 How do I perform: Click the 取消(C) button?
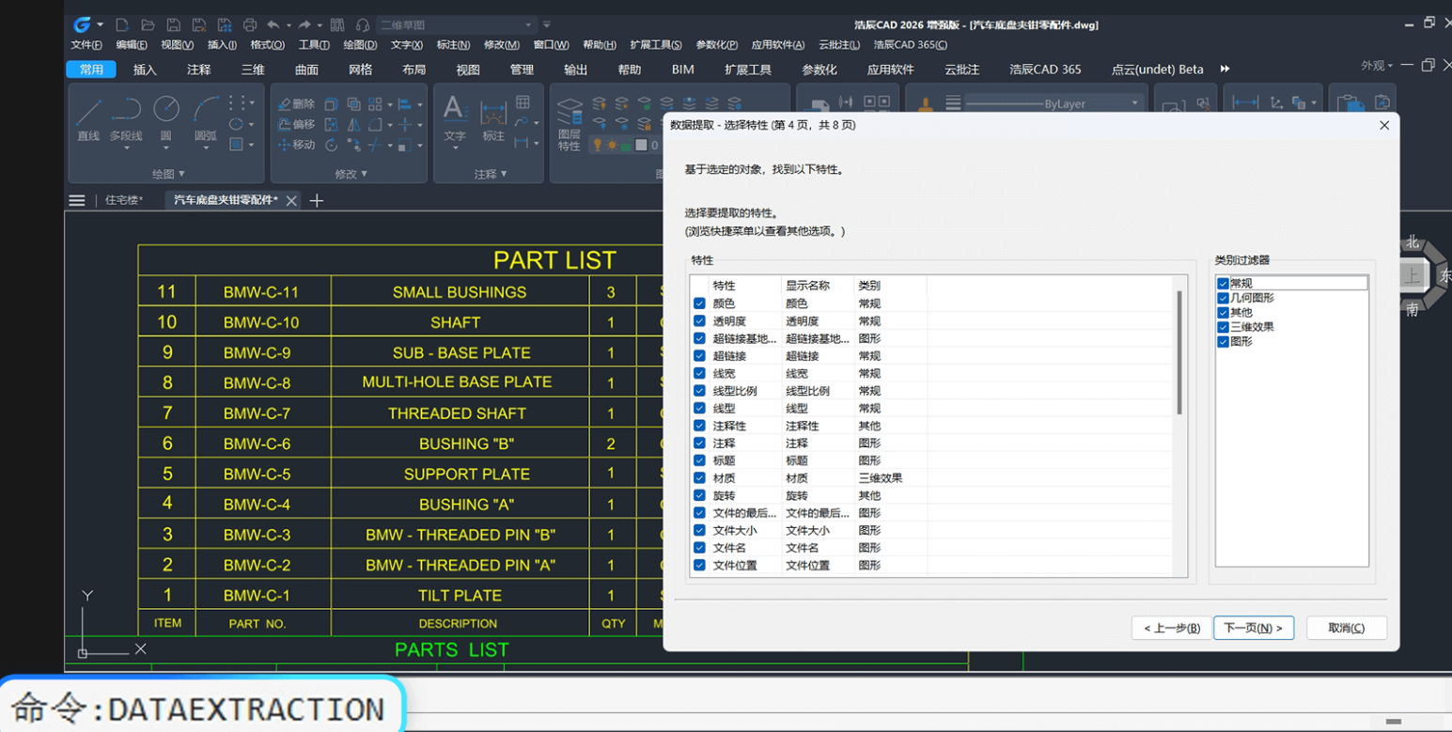(x=1346, y=628)
